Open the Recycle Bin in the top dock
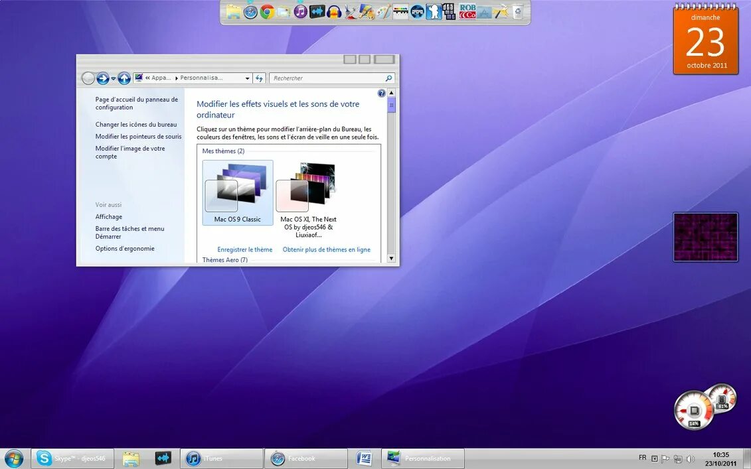Image resolution: width=751 pixels, height=469 pixels. (x=518, y=11)
